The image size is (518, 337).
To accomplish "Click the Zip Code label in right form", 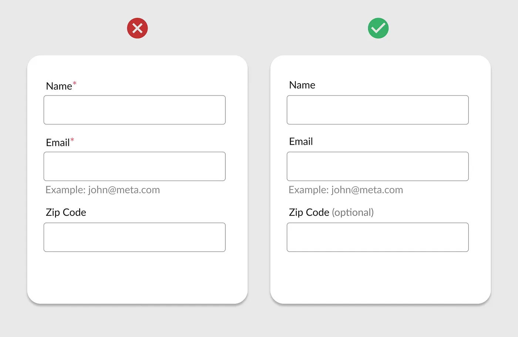I will (309, 212).
